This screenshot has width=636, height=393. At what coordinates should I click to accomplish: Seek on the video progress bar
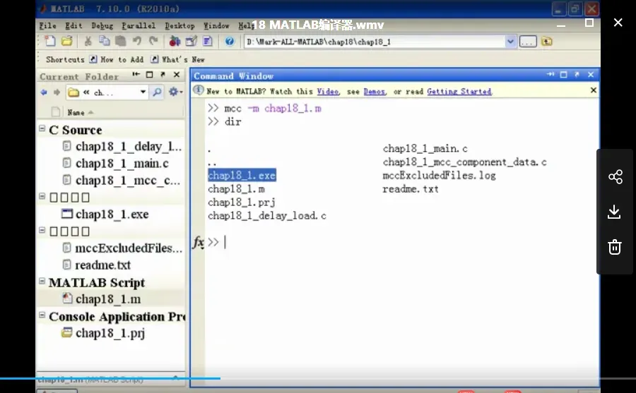pyautogui.click(x=318, y=378)
